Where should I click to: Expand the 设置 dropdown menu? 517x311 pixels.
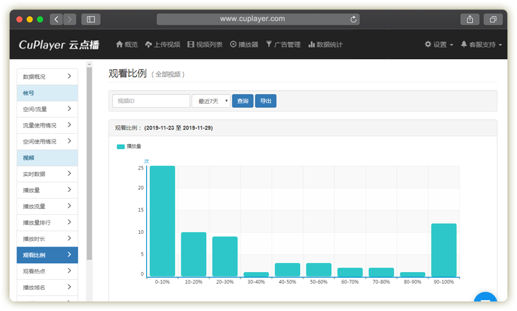[439, 45]
